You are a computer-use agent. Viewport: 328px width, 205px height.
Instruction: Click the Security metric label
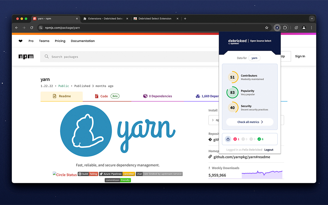[x=246, y=106]
